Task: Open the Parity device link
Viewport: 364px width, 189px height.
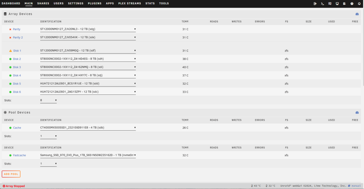Action: pyautogui.click(x=16, y=29)
